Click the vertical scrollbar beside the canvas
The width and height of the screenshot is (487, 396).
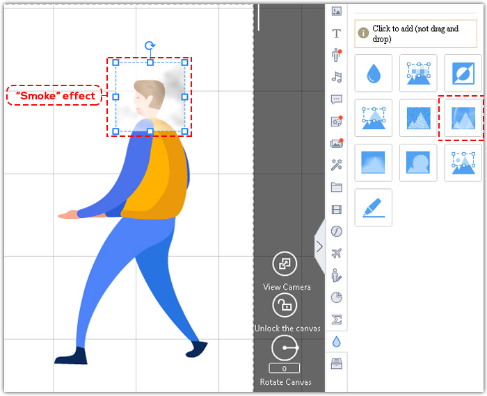[258, 17]
